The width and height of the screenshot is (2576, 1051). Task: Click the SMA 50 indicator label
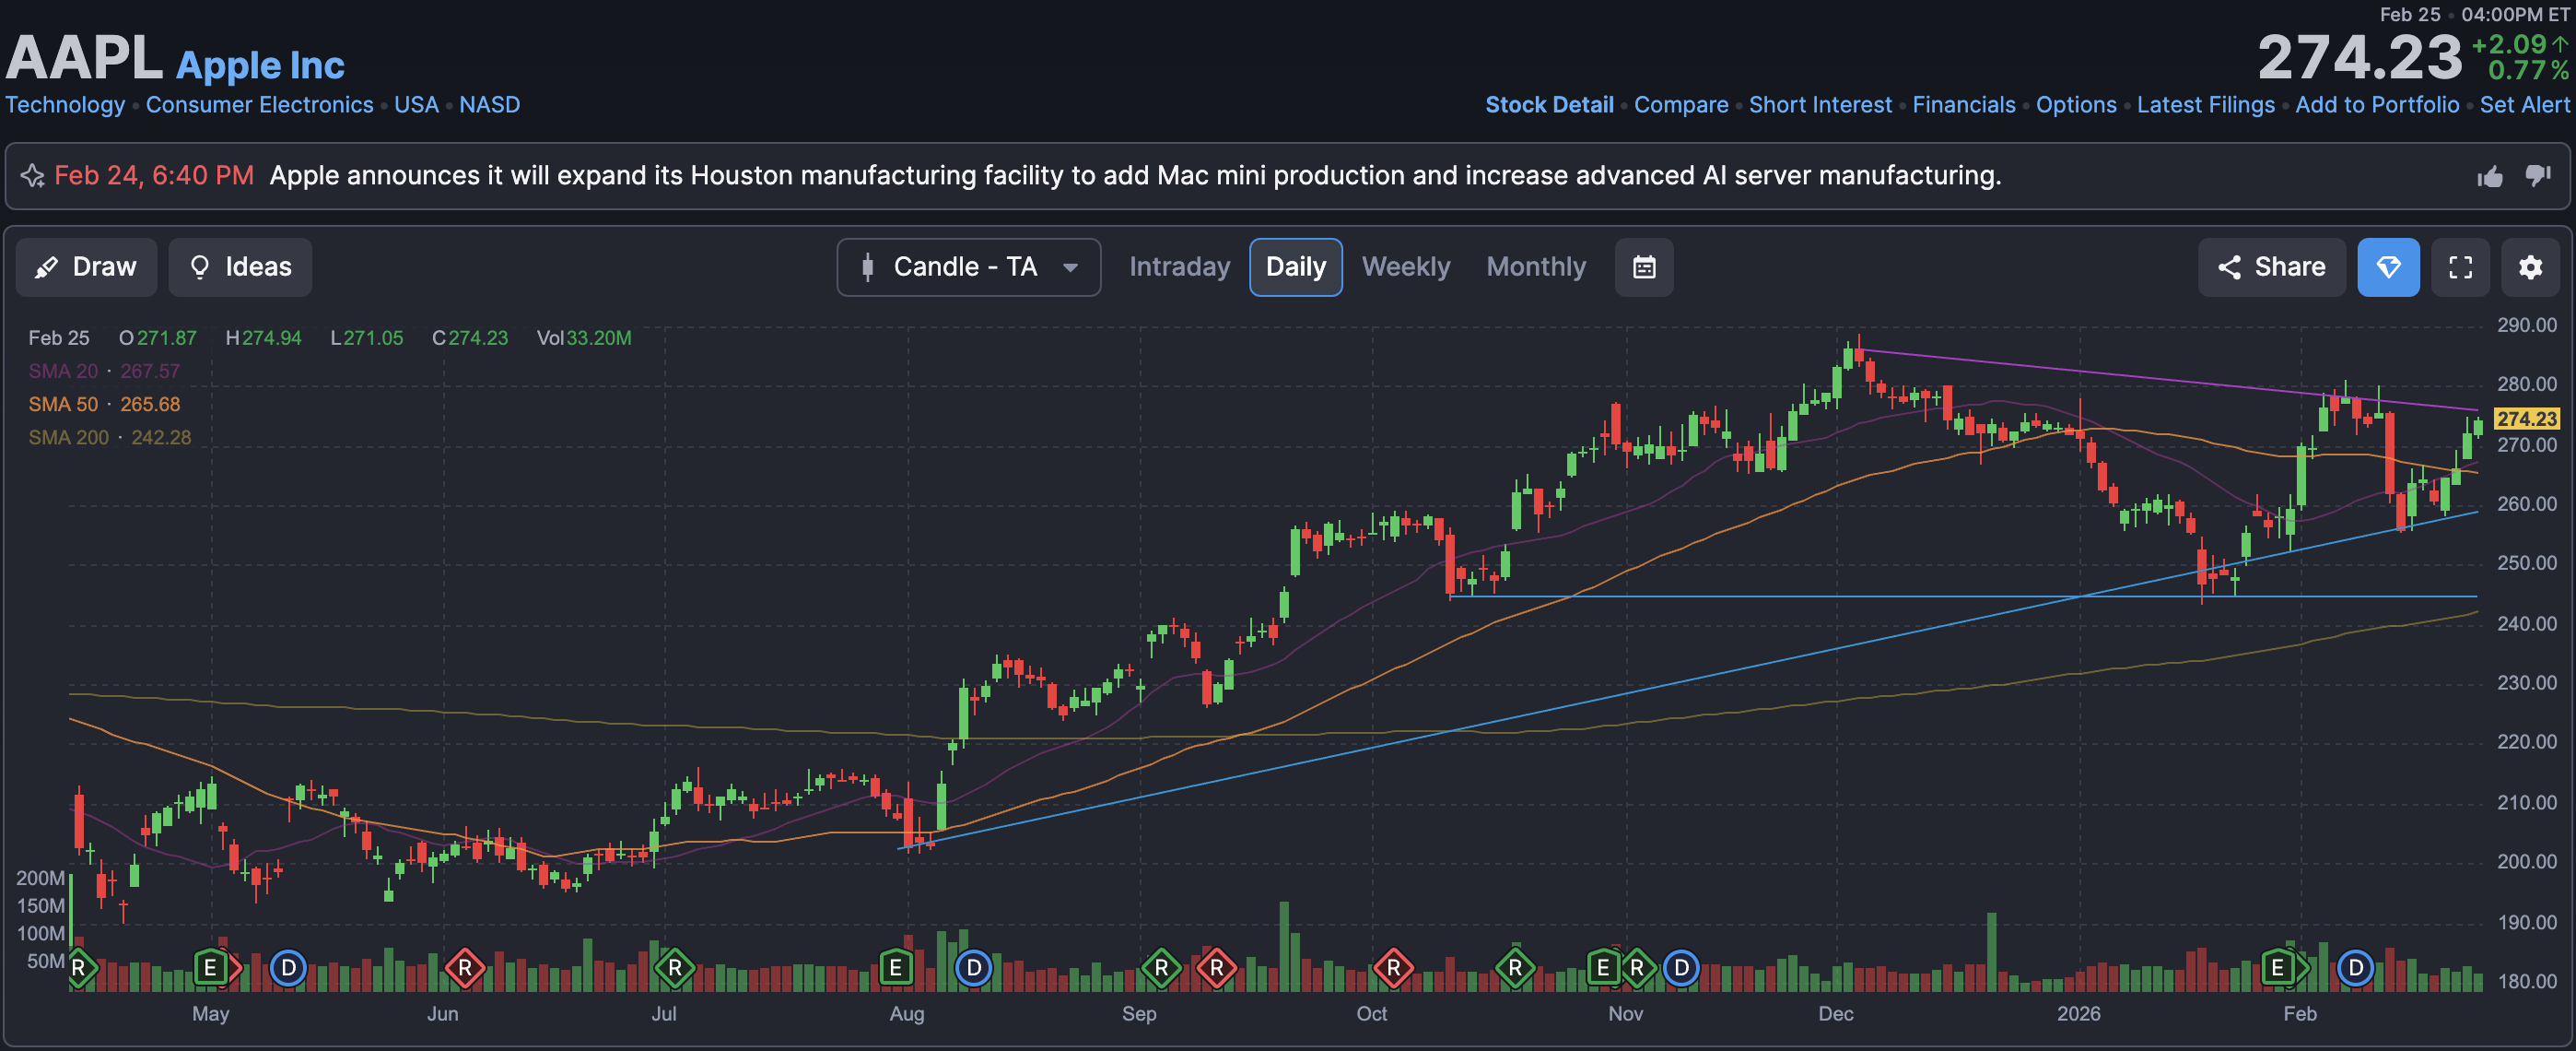click(x=63, y=405)
